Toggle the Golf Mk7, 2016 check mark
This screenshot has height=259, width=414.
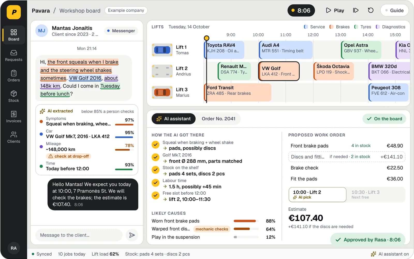point(156,157)
